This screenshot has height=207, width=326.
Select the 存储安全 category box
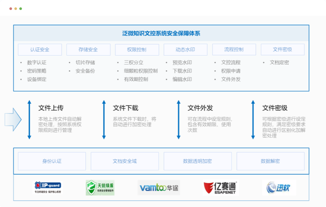pyautogui.click(x=88, y=50)
